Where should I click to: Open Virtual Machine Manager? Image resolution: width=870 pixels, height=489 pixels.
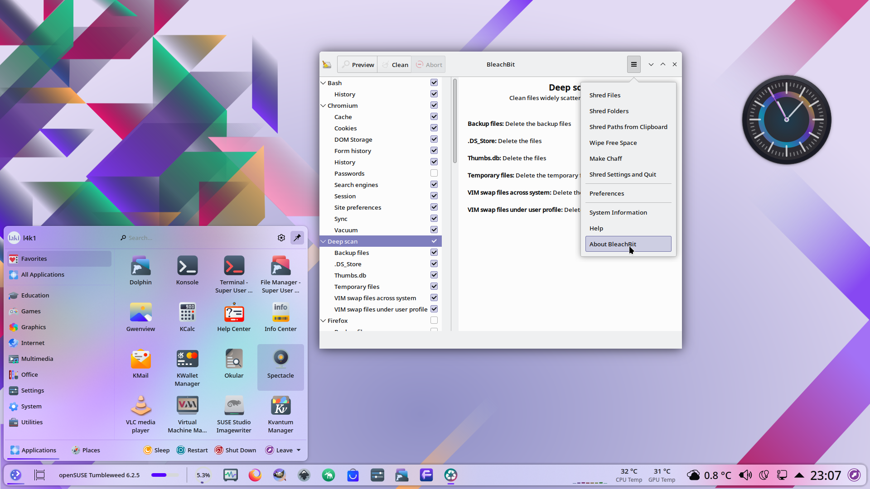pyautogui.click(x=187, y=414)
